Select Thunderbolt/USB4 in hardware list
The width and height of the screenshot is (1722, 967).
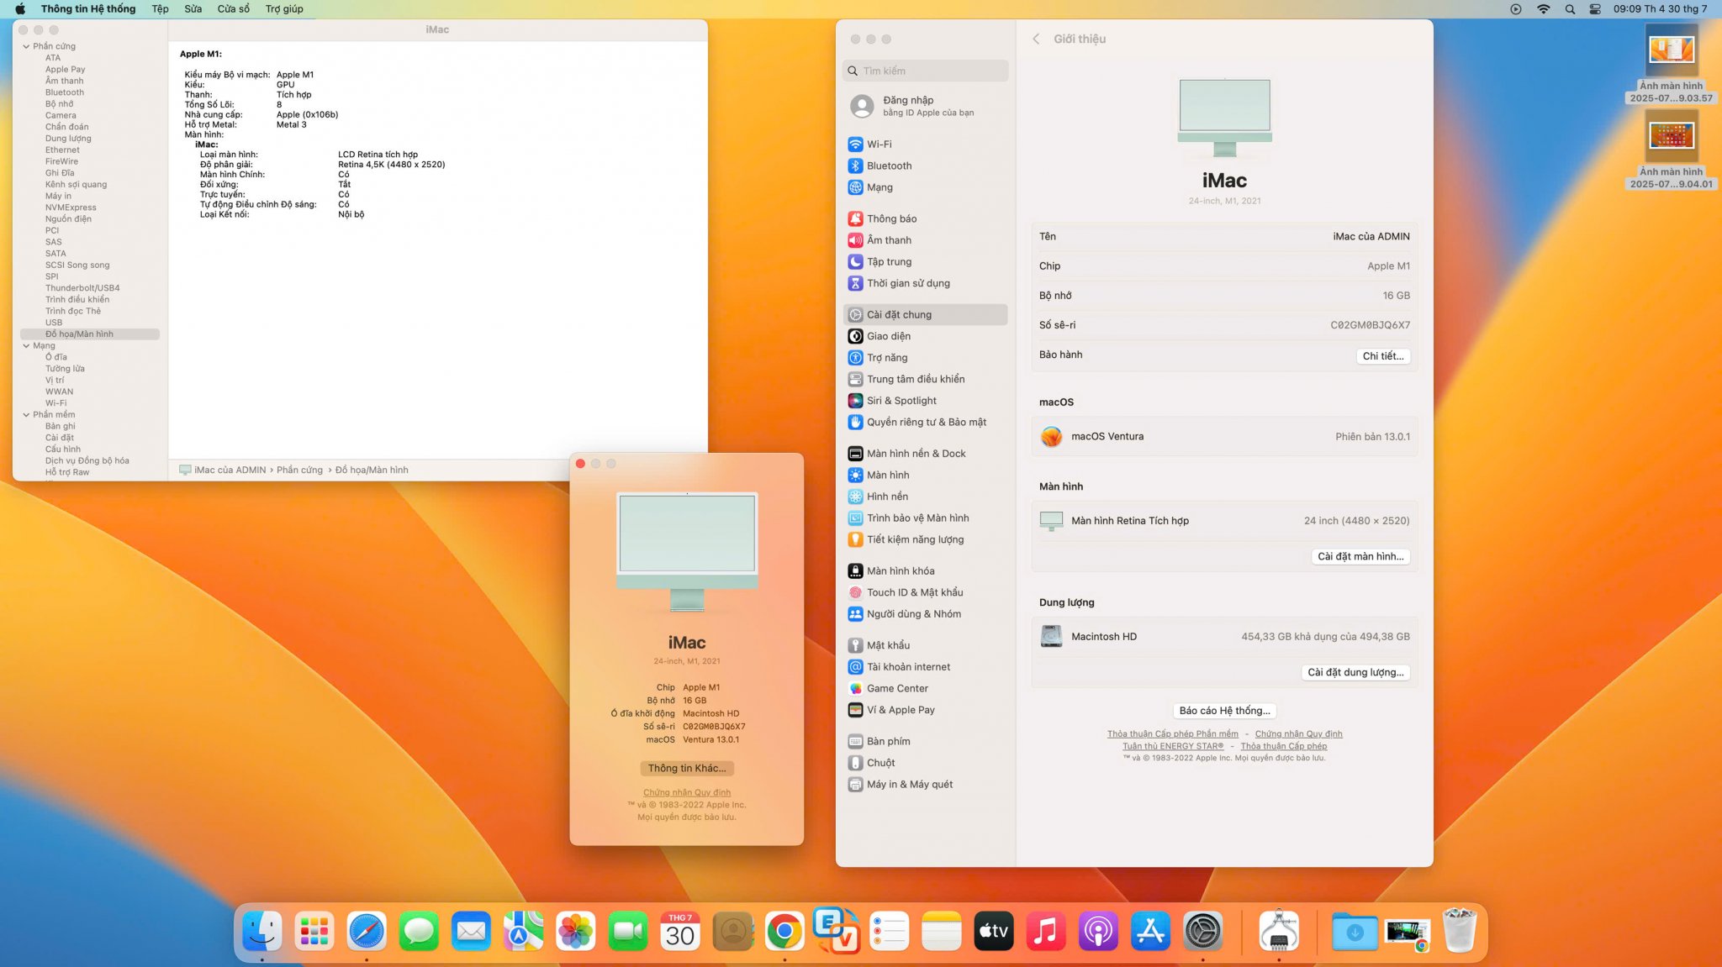[82, 288]
